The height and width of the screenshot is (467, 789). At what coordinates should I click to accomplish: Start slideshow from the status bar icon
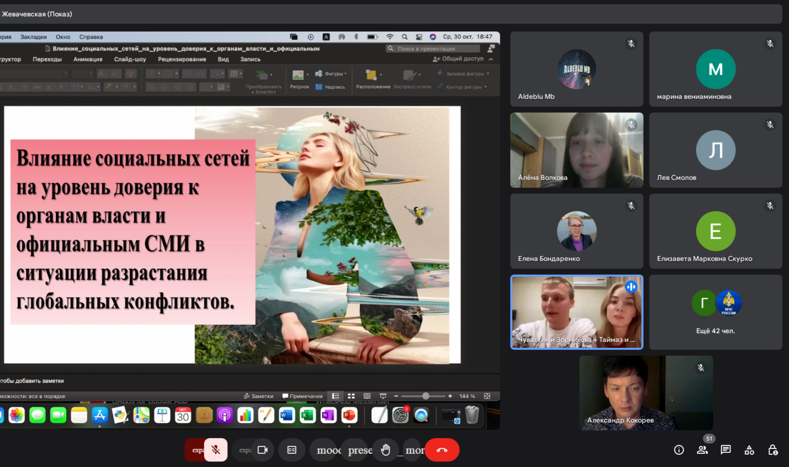383,396
